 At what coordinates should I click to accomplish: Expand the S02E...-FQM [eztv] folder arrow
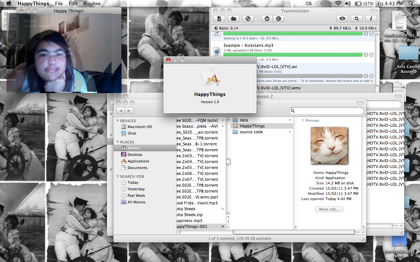point(223,121)
